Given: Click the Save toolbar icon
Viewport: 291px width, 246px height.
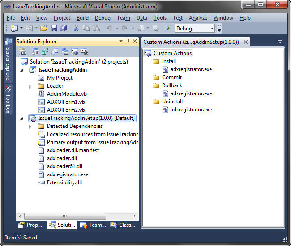Looking at the screenshot, I should click(54, 28).
